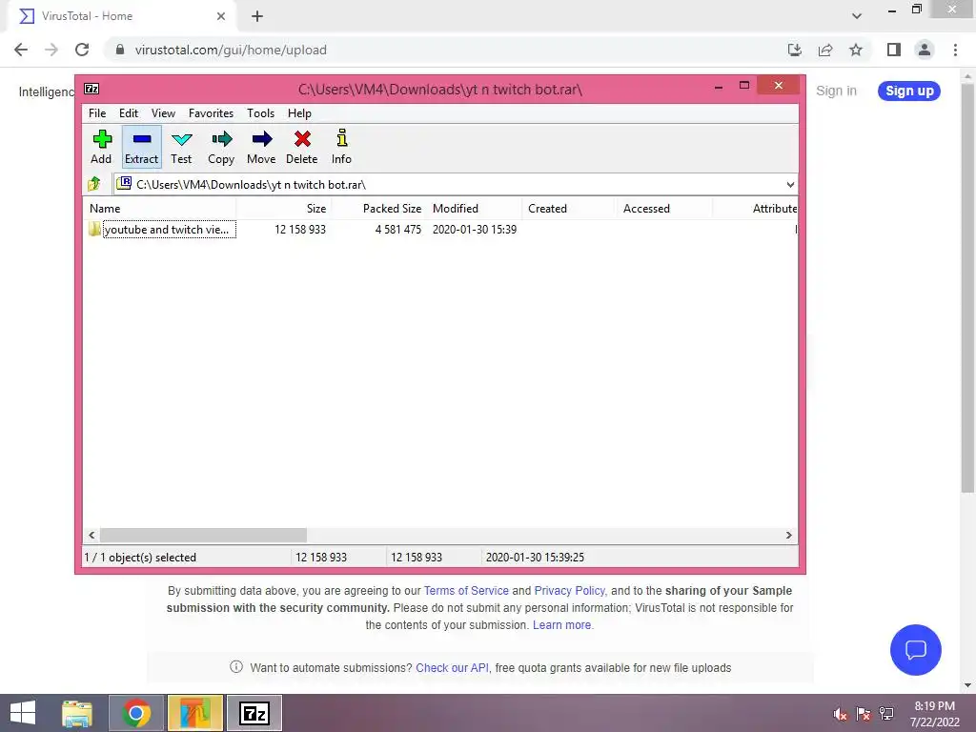
Task: Open Chrome profile avatar icon
Action: click(x=925, y=50)
